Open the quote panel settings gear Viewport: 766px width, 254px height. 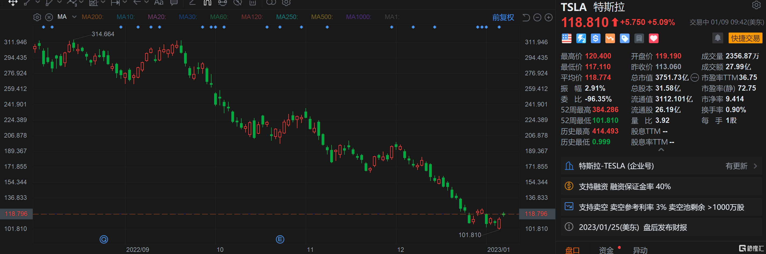click(x=756, y=5)
